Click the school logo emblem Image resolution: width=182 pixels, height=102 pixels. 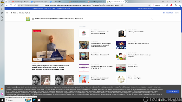(28, 19)
